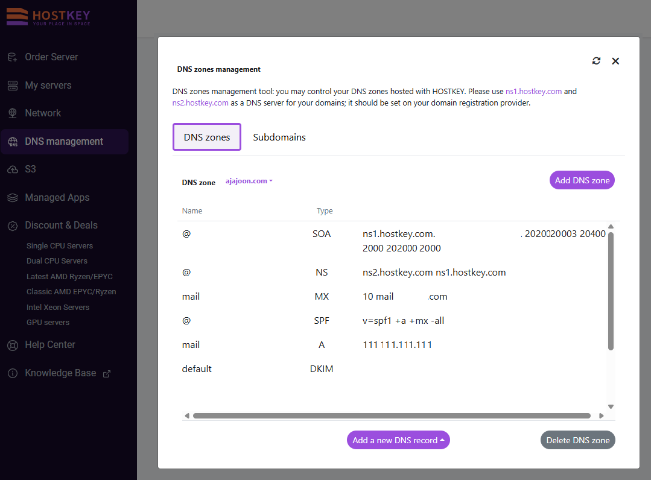
Task: Select the NS record type cell
Action: [322, 273]
